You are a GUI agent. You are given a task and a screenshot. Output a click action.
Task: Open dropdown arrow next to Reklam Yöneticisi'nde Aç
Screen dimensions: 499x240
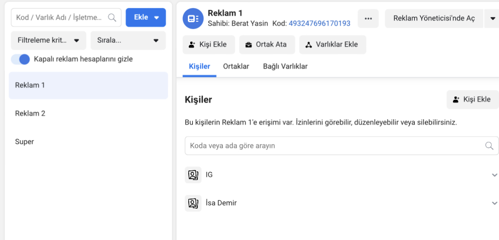491,19
